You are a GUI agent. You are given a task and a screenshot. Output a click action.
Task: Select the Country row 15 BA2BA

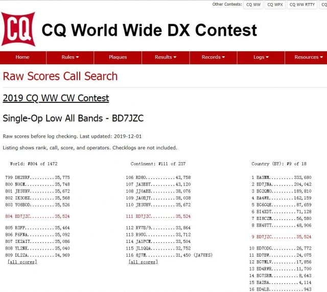281,283
